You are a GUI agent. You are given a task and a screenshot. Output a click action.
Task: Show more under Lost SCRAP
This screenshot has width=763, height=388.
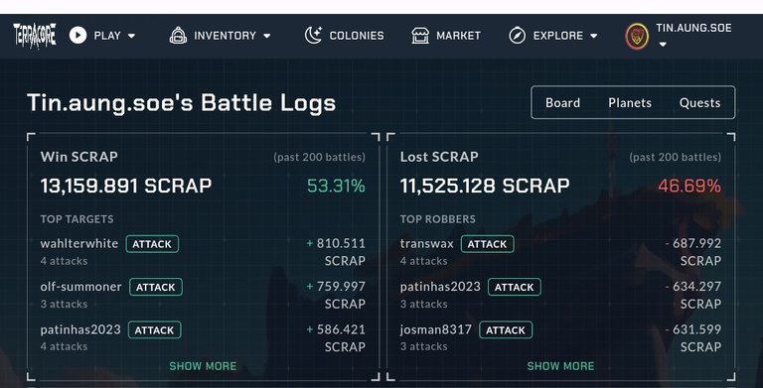pos(560,366)
